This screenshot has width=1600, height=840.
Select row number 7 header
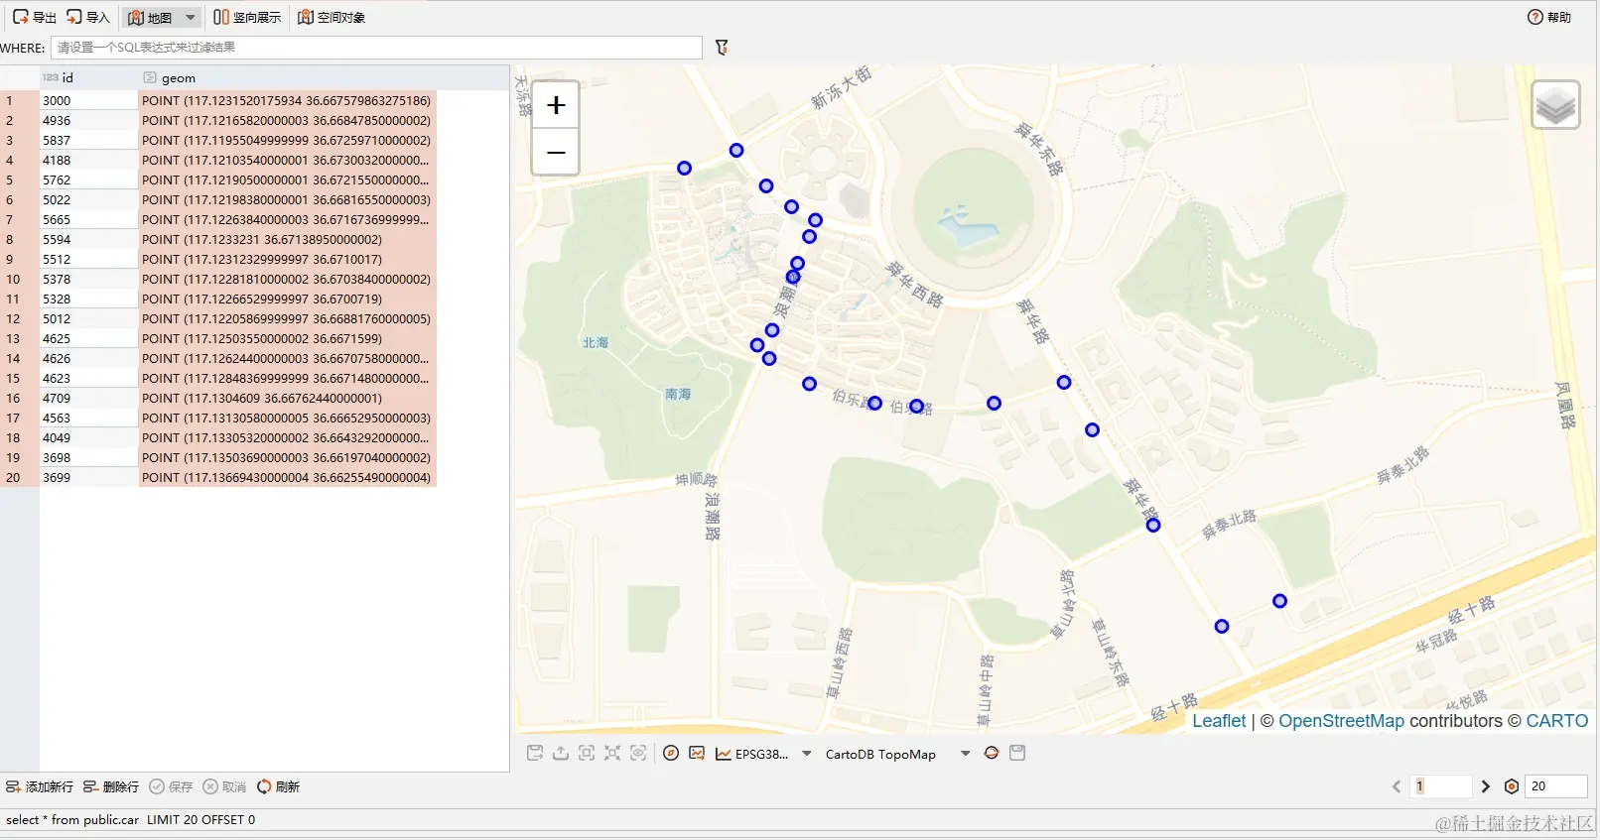point(19,219)
